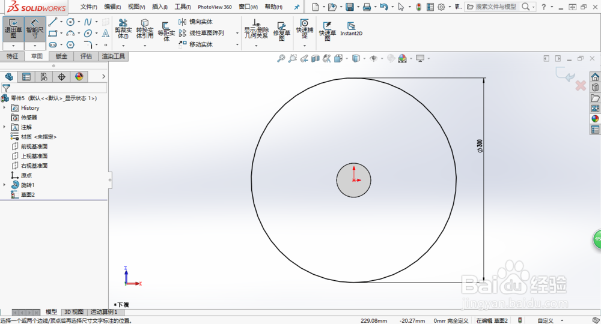Click Linear Sketch Pattern (线性草图阵列)
The width and height of the screenshot is (601, 324).
pos(201,33)
